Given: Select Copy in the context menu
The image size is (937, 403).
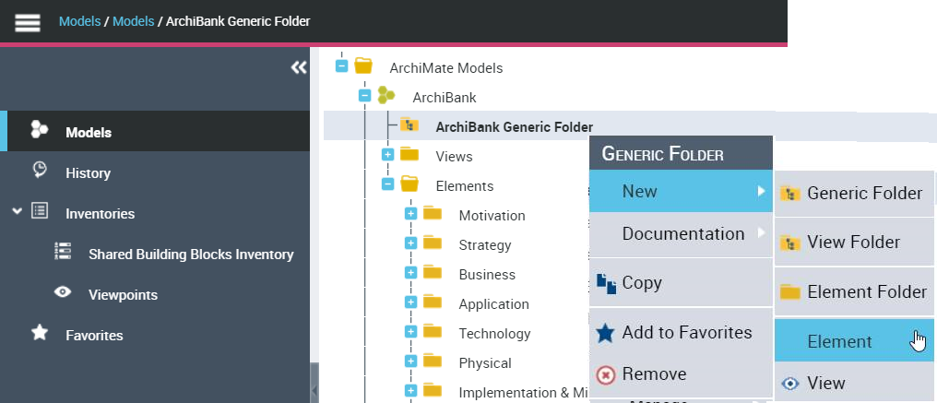Looking at the screenshot, I should click(642, 283).
